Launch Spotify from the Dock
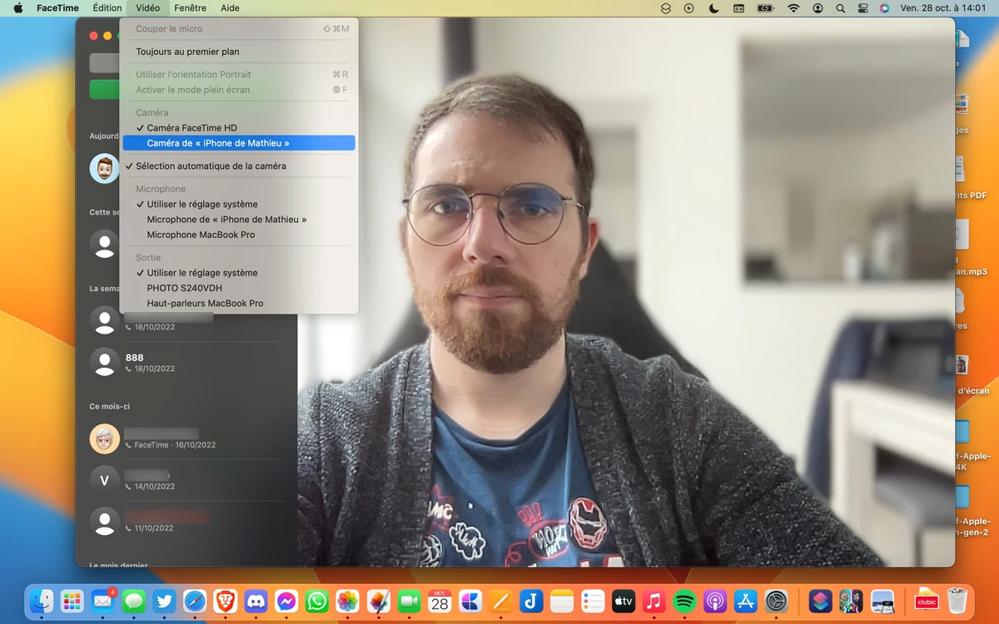Image resolution: width=999 pixels, height=624 pixels. click(684, 601)
